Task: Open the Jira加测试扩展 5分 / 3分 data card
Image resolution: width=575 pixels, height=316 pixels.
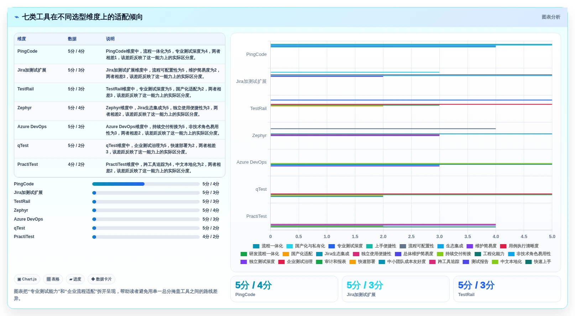Action: click(396, 289)
